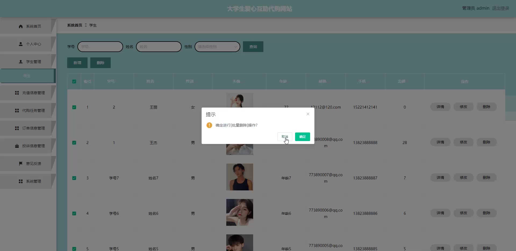Click 删除 for 王丽
Image resolution: width=516 pixels, height=251 pixels.
click(x=486, y=107)
